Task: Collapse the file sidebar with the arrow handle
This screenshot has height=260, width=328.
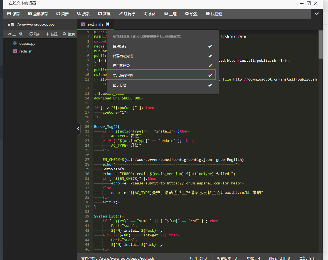Action: click(x=78, y=129)
